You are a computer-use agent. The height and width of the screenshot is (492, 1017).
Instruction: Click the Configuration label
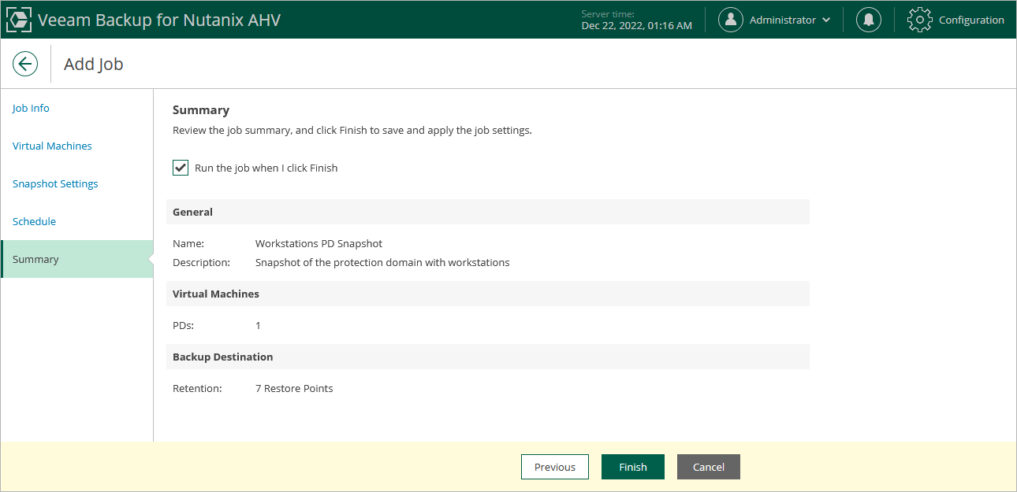click(x=971, y=20)
